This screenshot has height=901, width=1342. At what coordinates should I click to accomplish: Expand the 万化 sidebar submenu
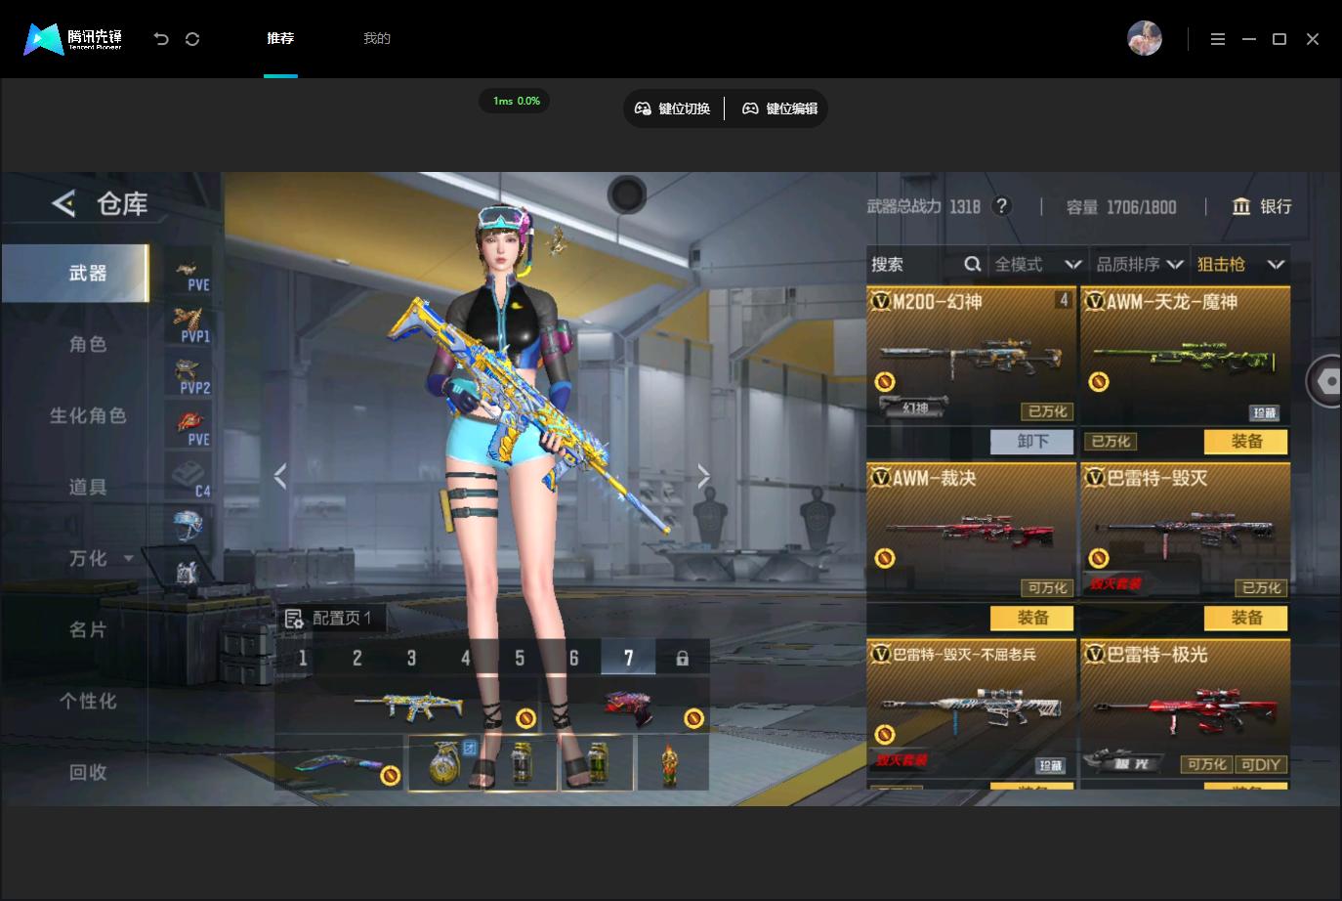click(x=128, y=558)
